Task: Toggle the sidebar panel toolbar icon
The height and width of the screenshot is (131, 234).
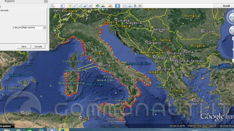Action: click(63, 6)
